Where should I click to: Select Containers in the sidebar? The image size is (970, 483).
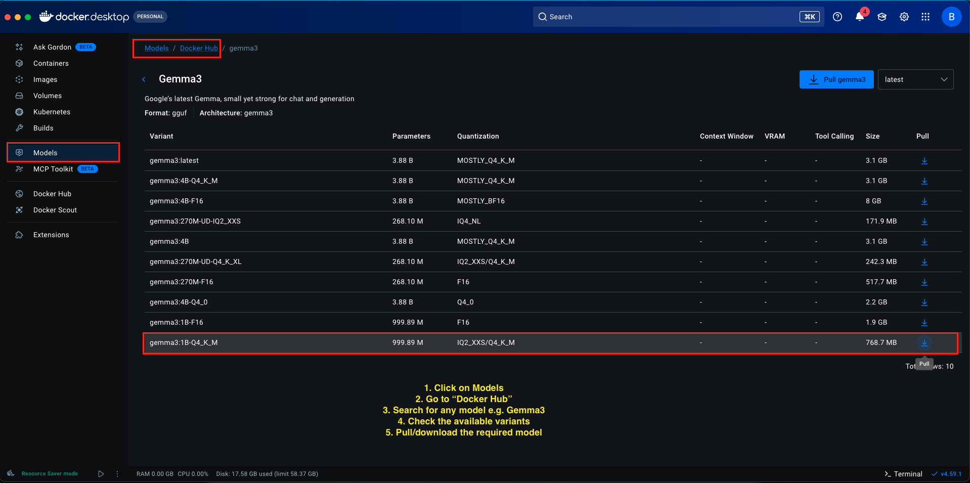pyautogui.click(x=51, y=63)
